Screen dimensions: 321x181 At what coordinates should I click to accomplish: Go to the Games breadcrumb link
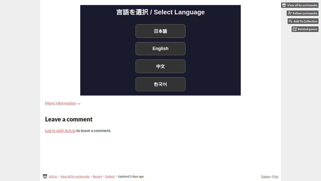(x=266, y=176)
